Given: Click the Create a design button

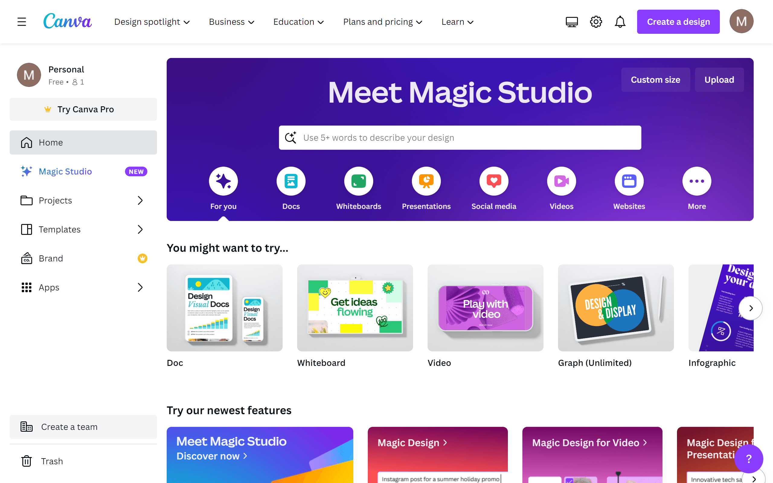Looking at the screenshot, I should [x=678, y=22].
